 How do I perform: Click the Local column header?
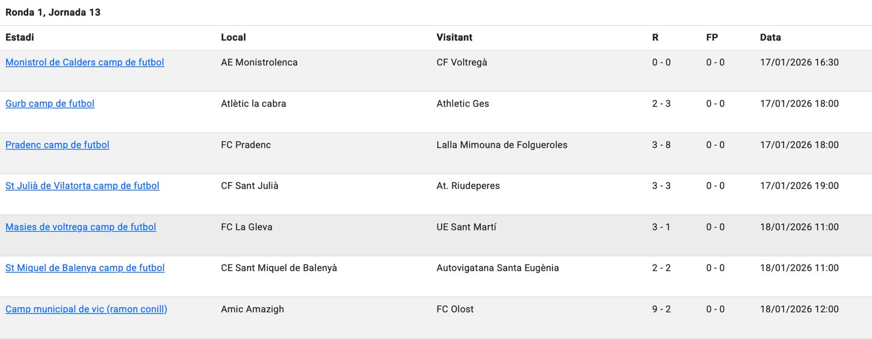click(233, 38)
